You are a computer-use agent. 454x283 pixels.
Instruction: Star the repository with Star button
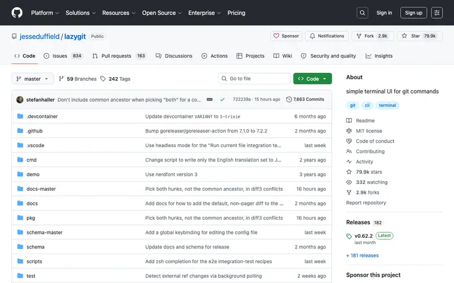click(x=419, y=36)
